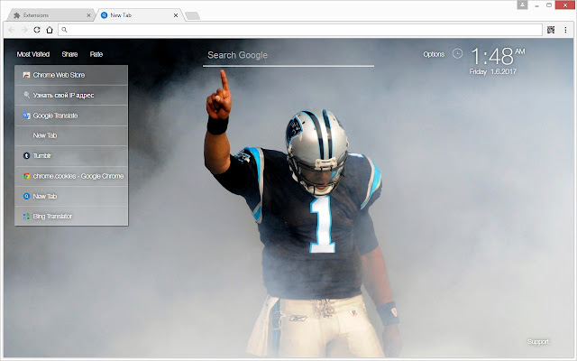Image resolution: width=577 pixels, height=361 pixels.
Task: Open Chrome Web Store from most visited
Action: click(x=71, y=75)
